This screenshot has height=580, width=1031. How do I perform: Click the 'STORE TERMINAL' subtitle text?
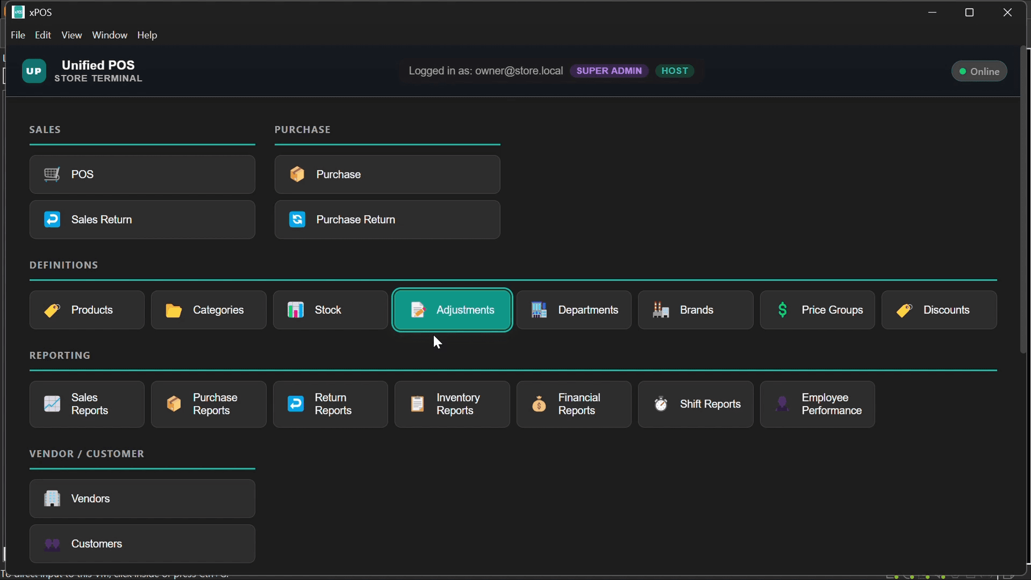coord(98,78)
